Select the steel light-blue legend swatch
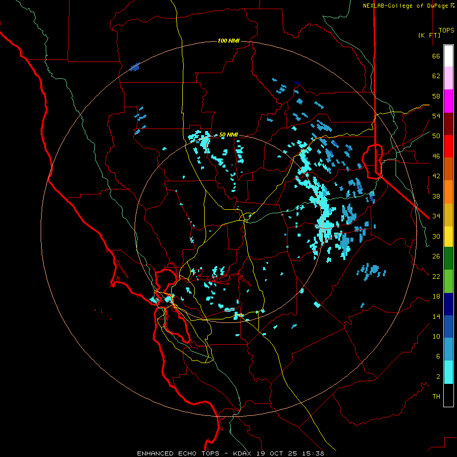 coord(448,349)
